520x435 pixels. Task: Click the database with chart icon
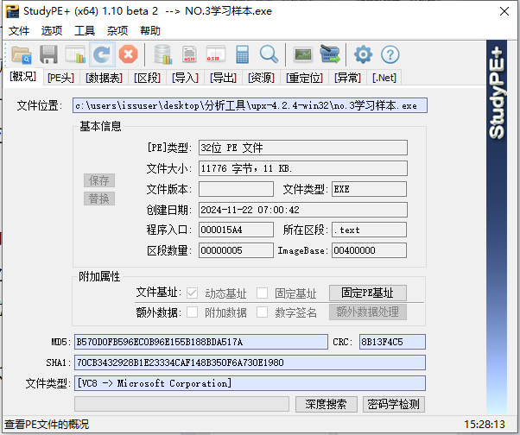[162, 54]
